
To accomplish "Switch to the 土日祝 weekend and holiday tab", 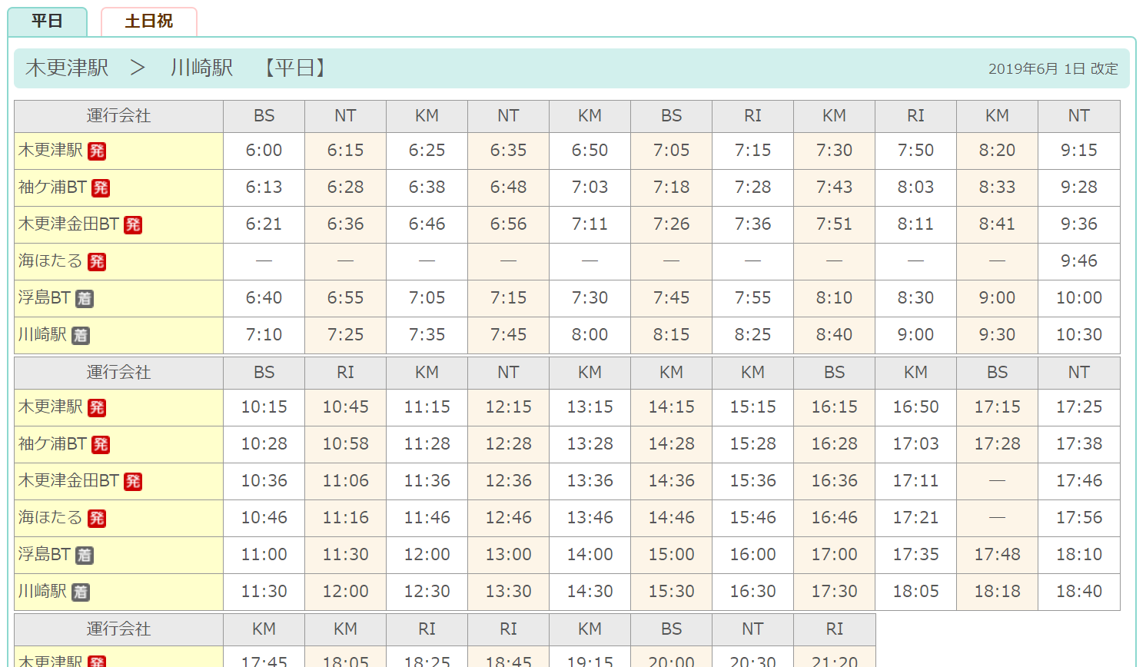I will [149, 22].
